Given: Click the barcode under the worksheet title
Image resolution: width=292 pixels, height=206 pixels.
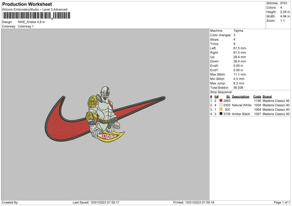Looking at the screenshot, I should coord(36,16).
